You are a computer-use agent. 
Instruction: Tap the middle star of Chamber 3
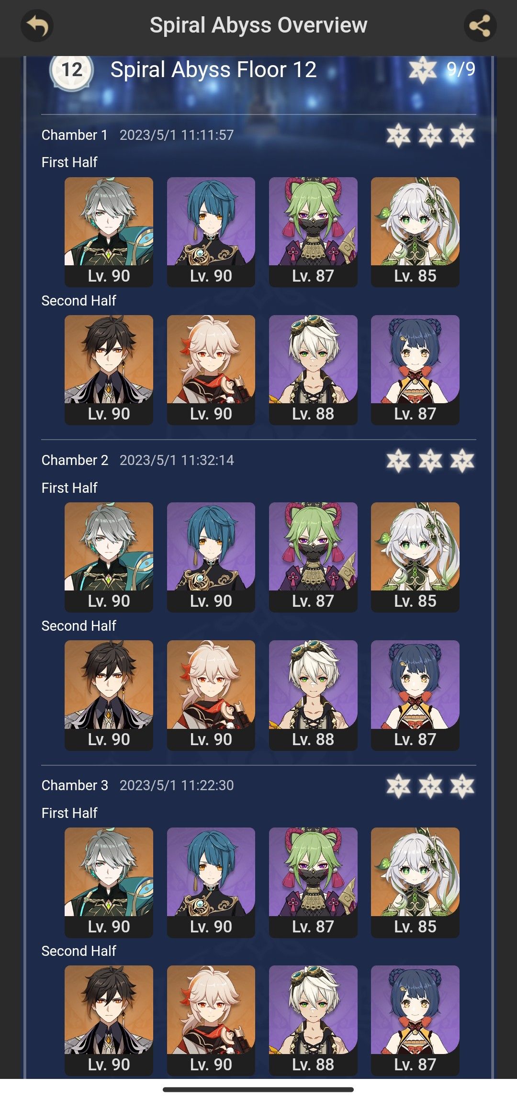[430, 786]
